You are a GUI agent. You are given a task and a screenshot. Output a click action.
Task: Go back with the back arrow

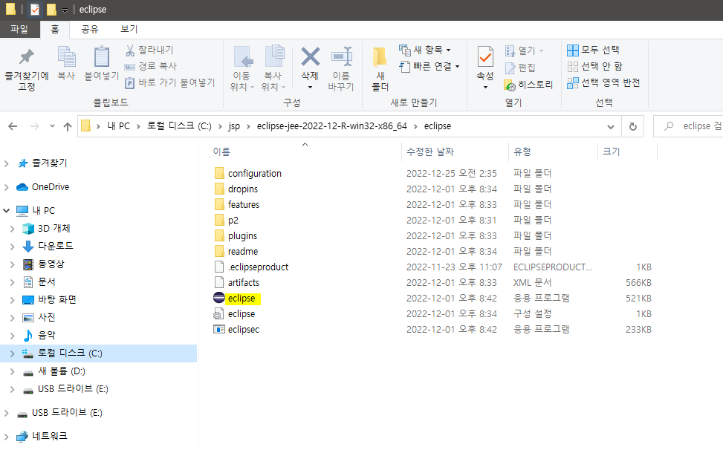point(13,126)
